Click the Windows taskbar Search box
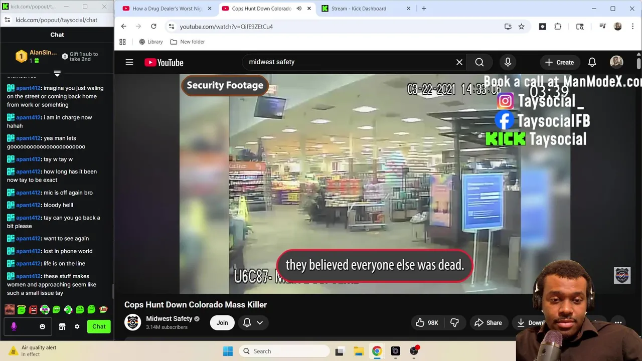 click(x=284, y=351)
